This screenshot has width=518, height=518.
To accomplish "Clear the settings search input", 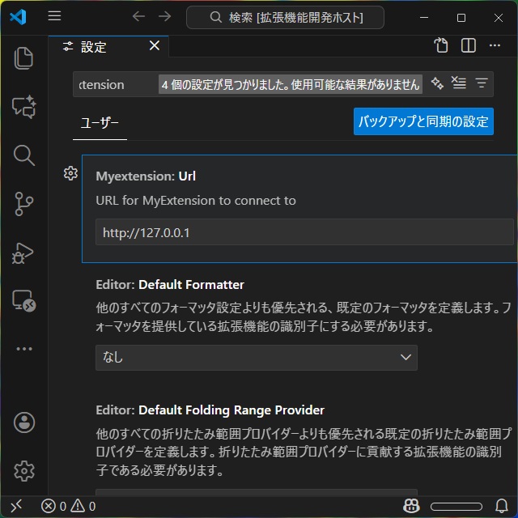I will coord(459,83).
